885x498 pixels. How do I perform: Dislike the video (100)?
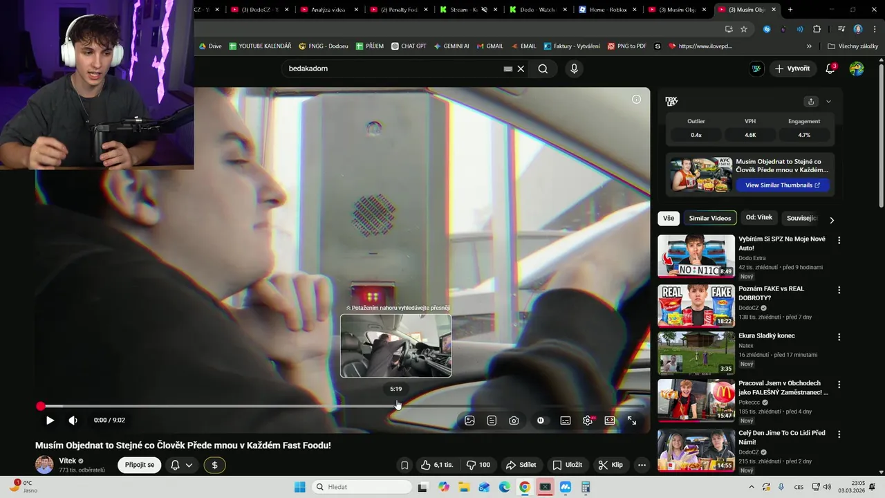coord(478,465)
